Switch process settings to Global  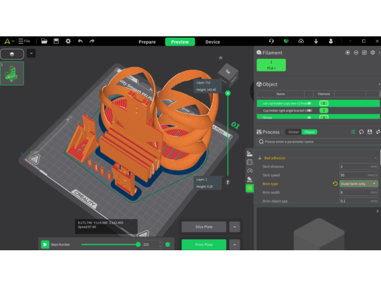(293, 131)
